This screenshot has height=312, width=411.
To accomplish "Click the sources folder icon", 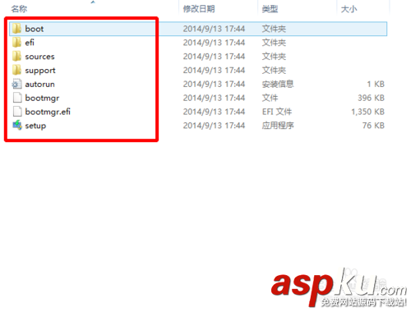I will [16, 56].
